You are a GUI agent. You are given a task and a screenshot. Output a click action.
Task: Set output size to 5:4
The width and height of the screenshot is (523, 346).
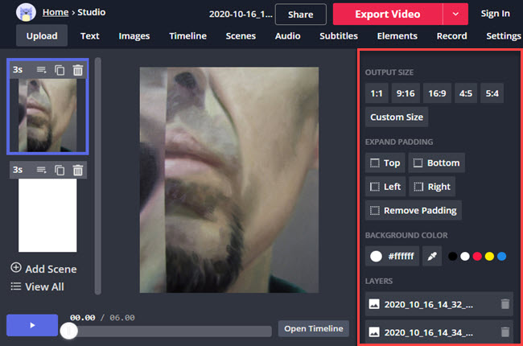click(x=492, y=93)
